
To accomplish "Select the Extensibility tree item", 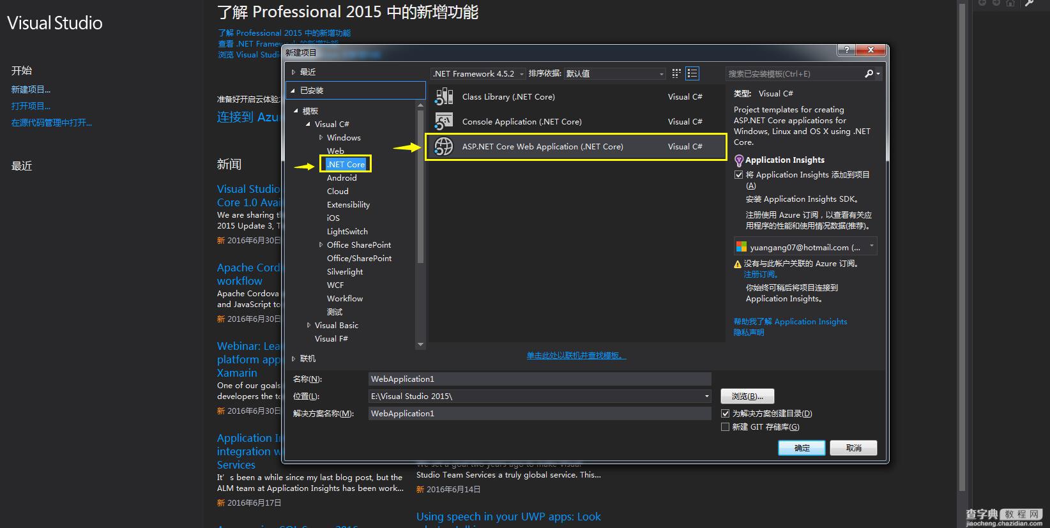I will (348, 205).
